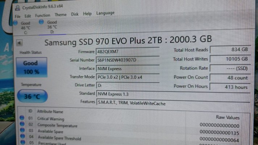This screenshot has width=258, height=145.
Task: Click the Rotation Rate value
Action: (230, 68)
